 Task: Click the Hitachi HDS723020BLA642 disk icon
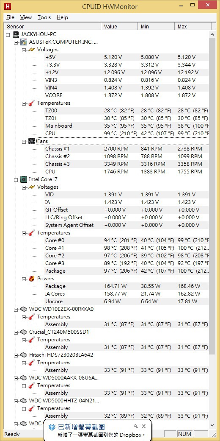click(x=24, y=355)
